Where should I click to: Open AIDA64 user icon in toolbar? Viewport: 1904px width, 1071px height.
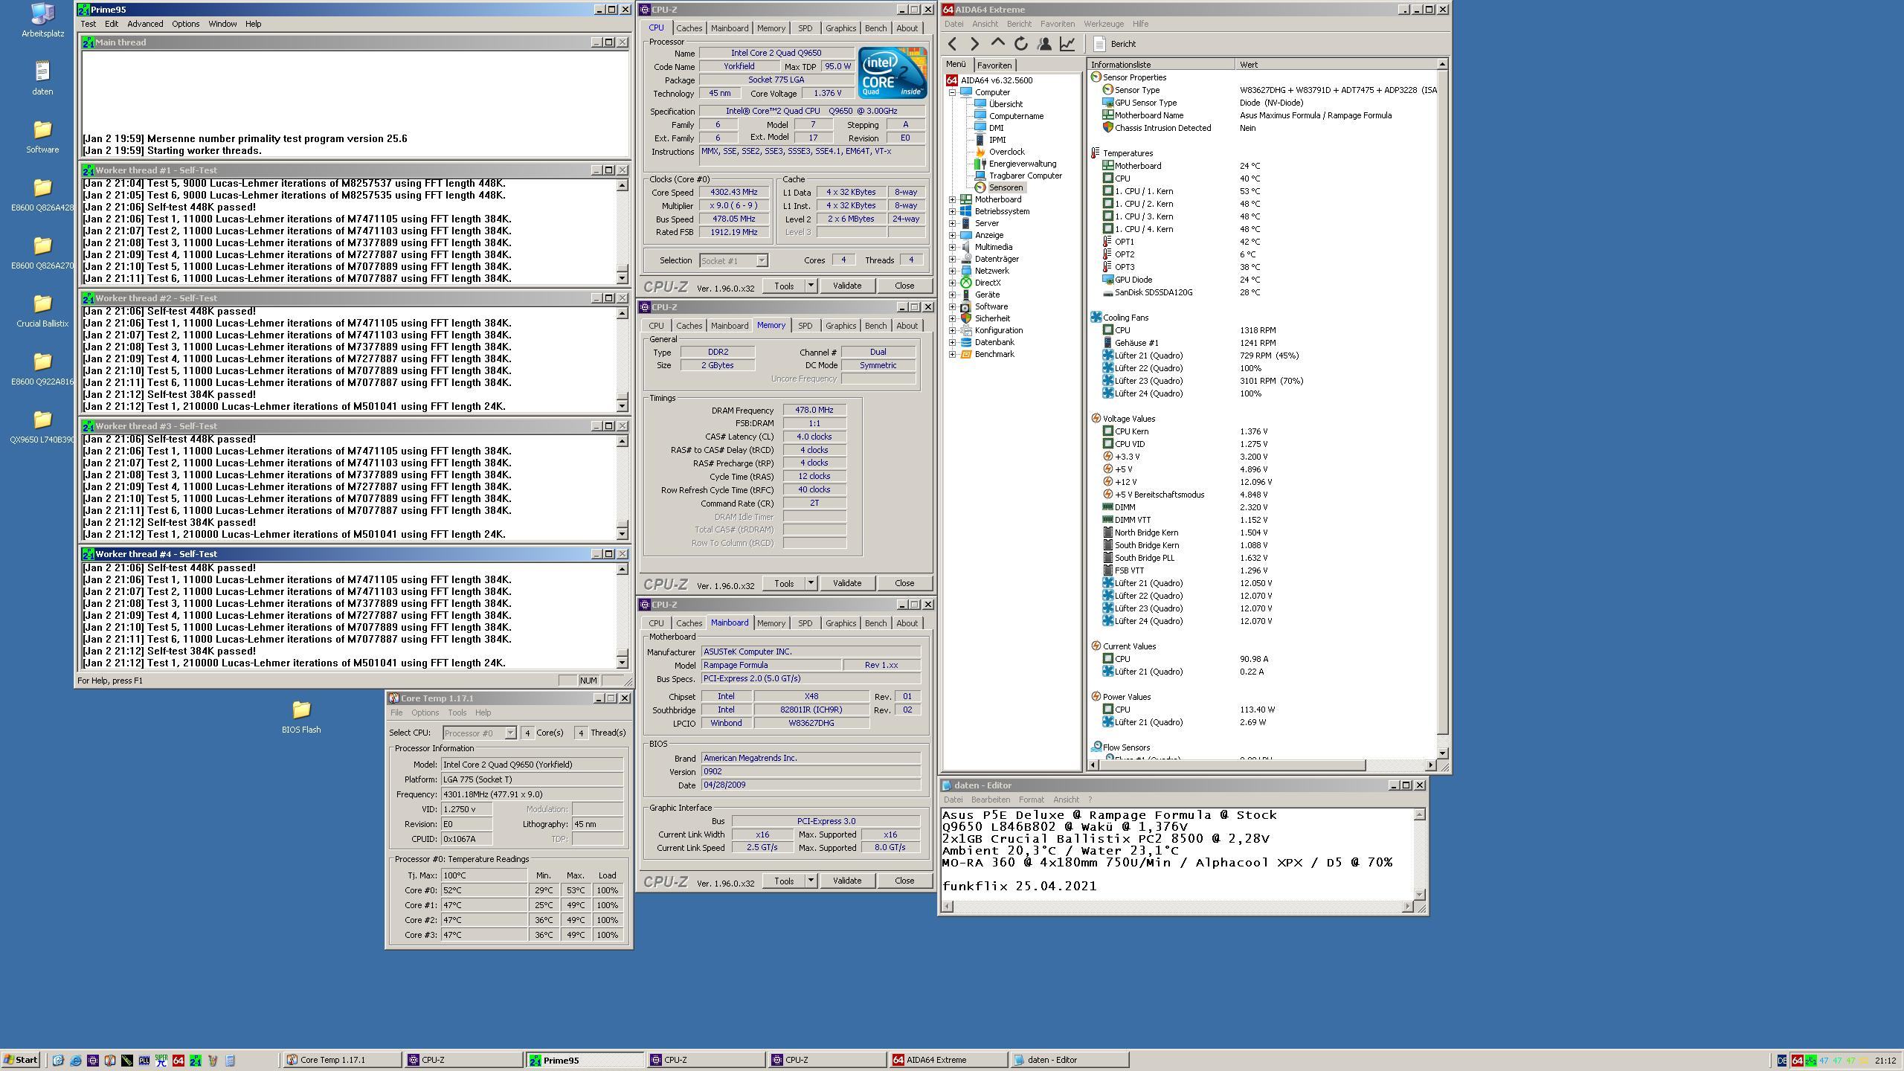pyautogui.click(x=1044, y=44)
